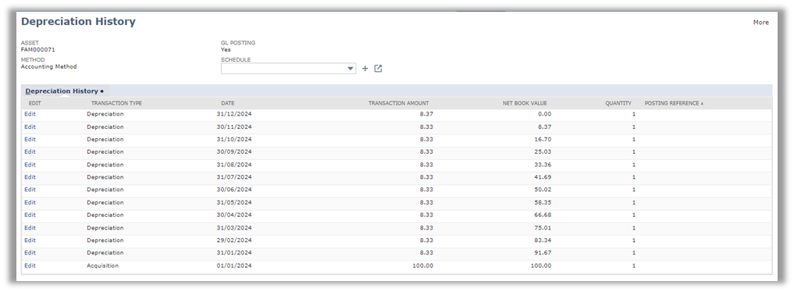Edit the 30/04/2024 depreciation row
794x292 pixels.
point(30,215)
